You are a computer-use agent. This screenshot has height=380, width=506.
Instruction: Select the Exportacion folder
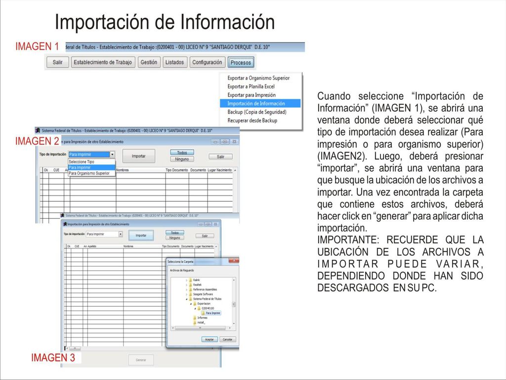[204, 304]
